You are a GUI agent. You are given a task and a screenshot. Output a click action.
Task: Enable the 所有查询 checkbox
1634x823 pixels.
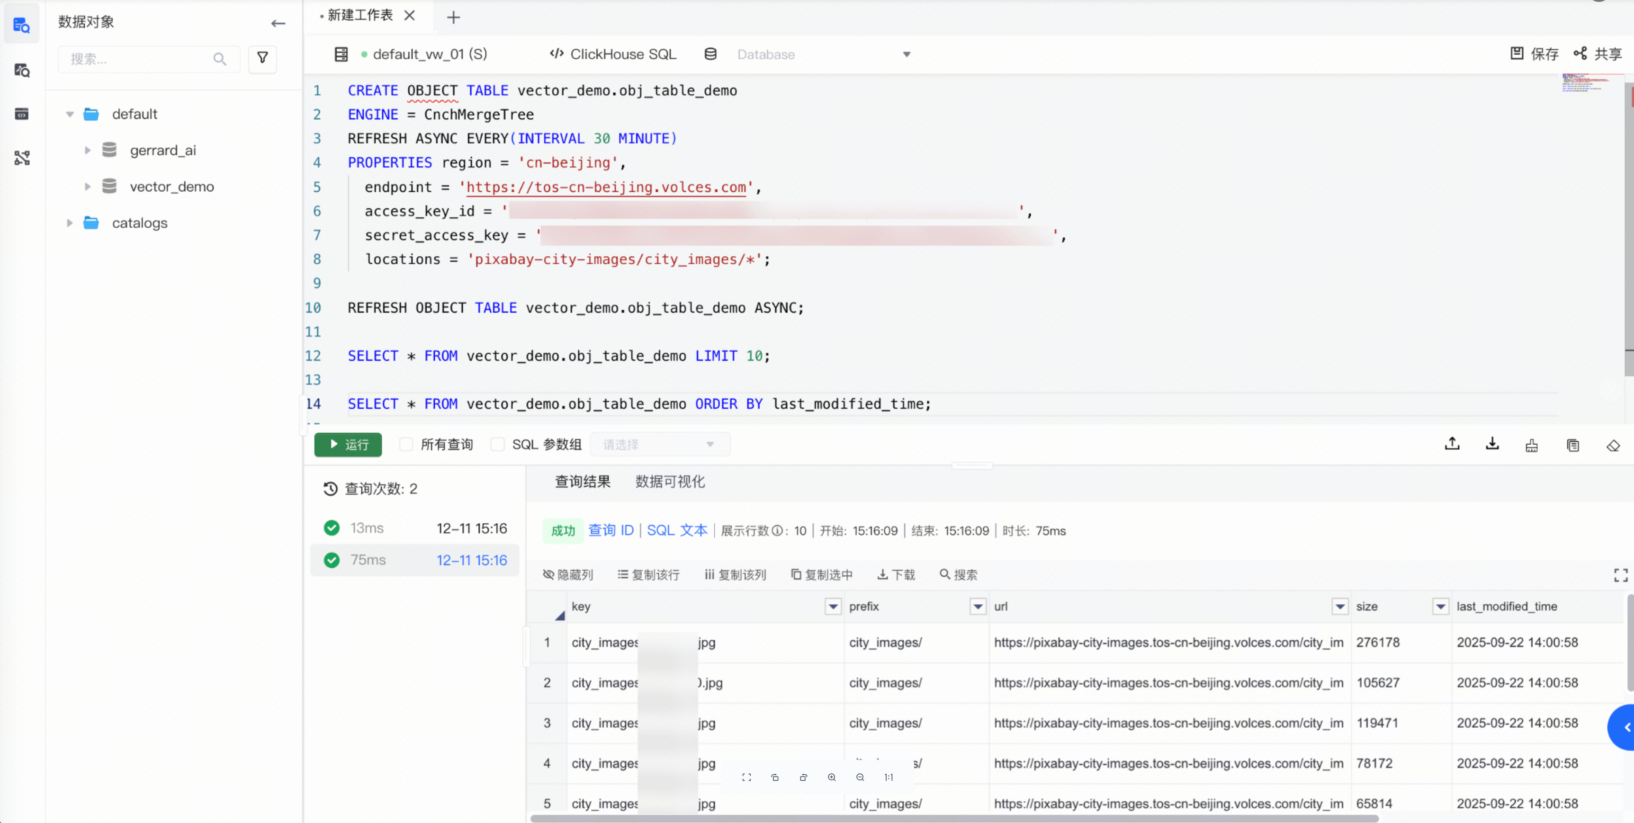[406, 445]
